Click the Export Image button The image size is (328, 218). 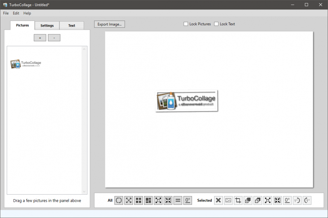(109, 24)
